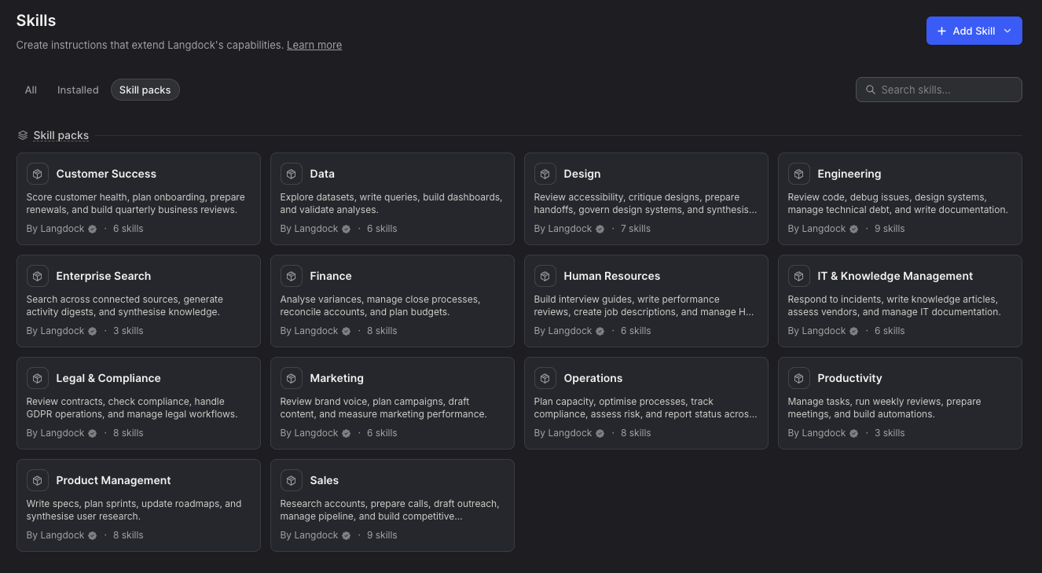
Task: Click the Operations pack cube icon
Action: coord(545,378)
